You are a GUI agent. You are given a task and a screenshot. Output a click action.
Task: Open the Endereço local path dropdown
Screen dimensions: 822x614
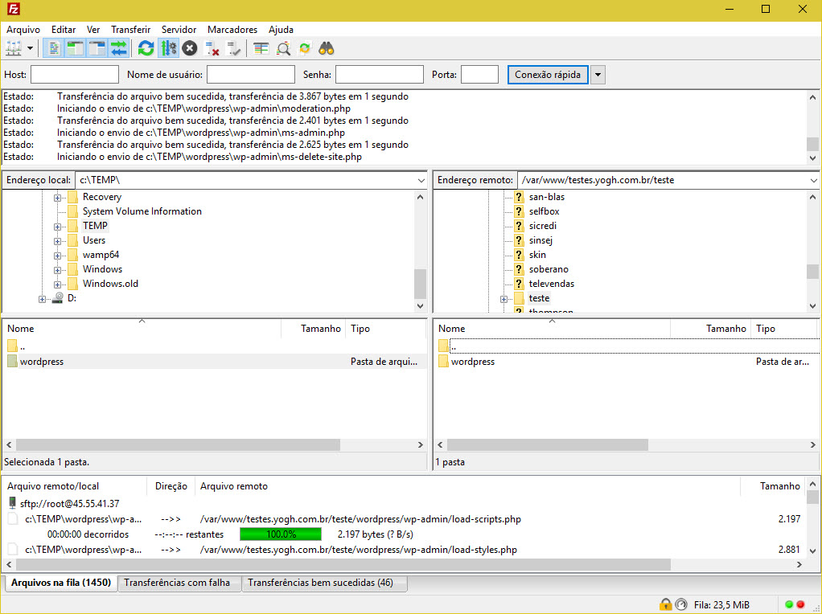coord(421,180)
